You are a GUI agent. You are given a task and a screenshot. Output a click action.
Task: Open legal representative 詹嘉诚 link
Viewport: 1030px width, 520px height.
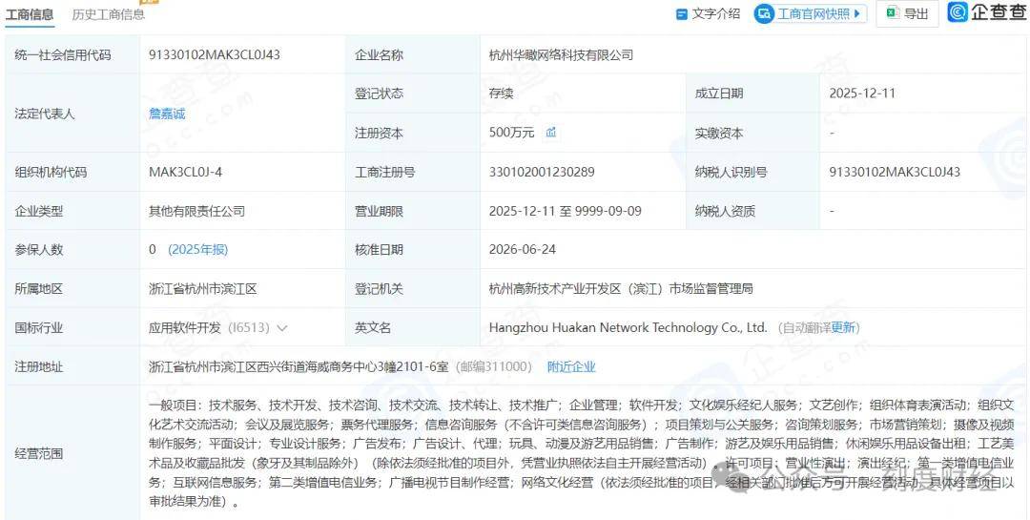(x=167, y=114)
